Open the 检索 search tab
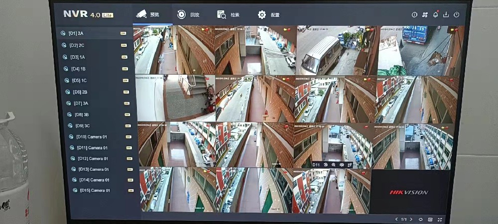Viewport: 498px width, 224px height. (228, 15)
